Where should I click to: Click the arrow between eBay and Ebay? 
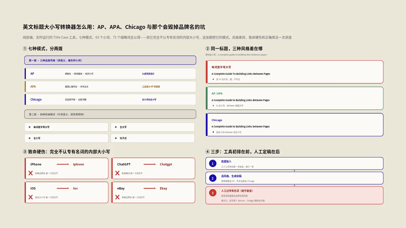point(150,188)
